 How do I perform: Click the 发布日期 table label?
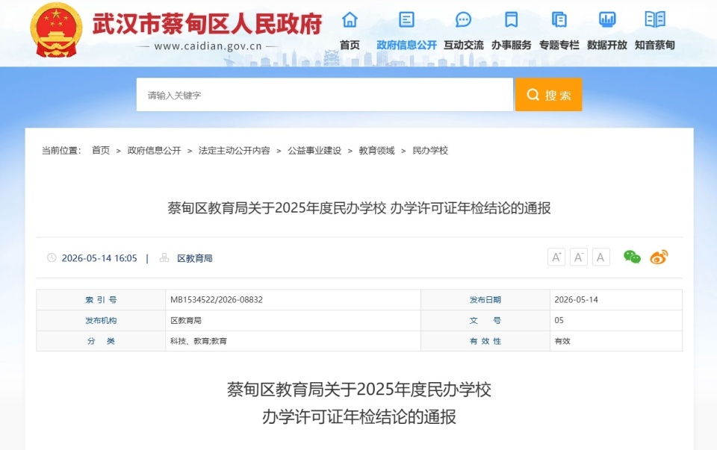tap(485, 300)
